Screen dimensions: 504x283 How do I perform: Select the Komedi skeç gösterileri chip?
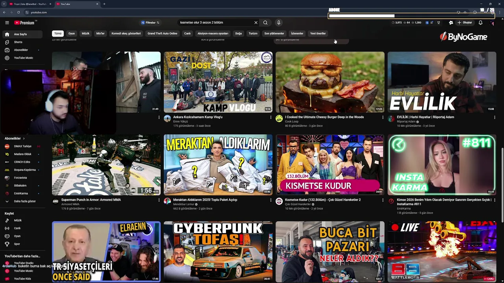[x=126, y=33]
